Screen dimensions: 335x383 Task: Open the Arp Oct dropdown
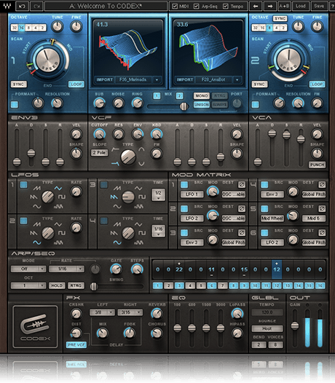[x=28, y=285]
